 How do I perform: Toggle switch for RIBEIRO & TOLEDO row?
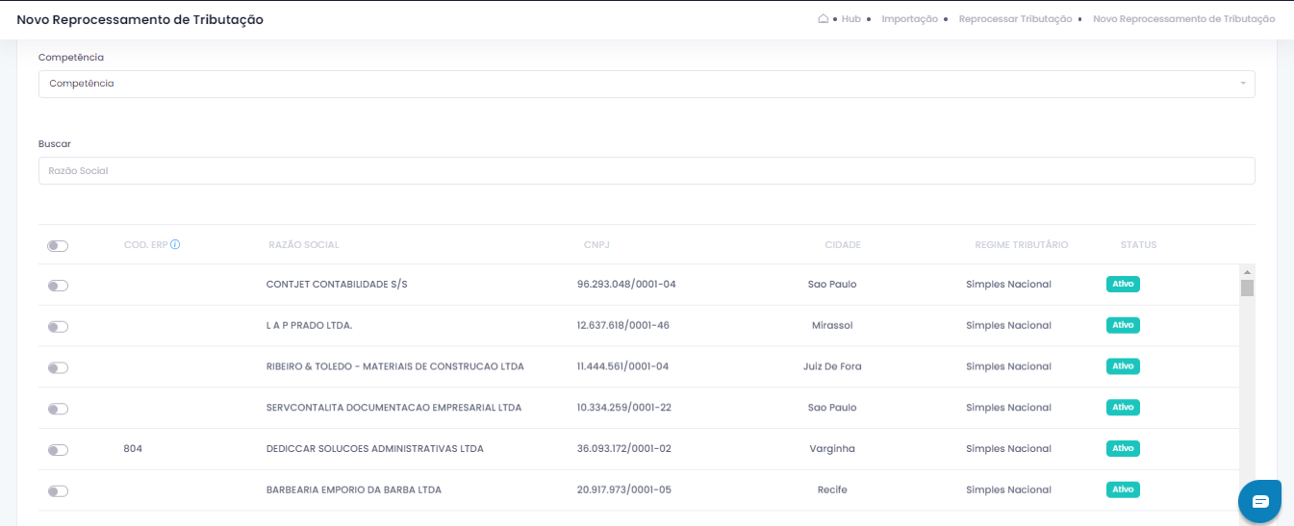tap(58, 368)
